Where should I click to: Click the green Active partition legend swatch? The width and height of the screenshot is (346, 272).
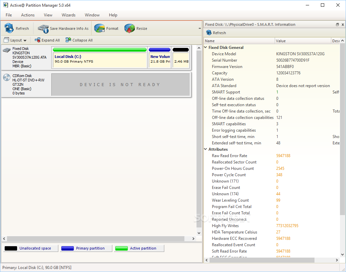(122, 249)
